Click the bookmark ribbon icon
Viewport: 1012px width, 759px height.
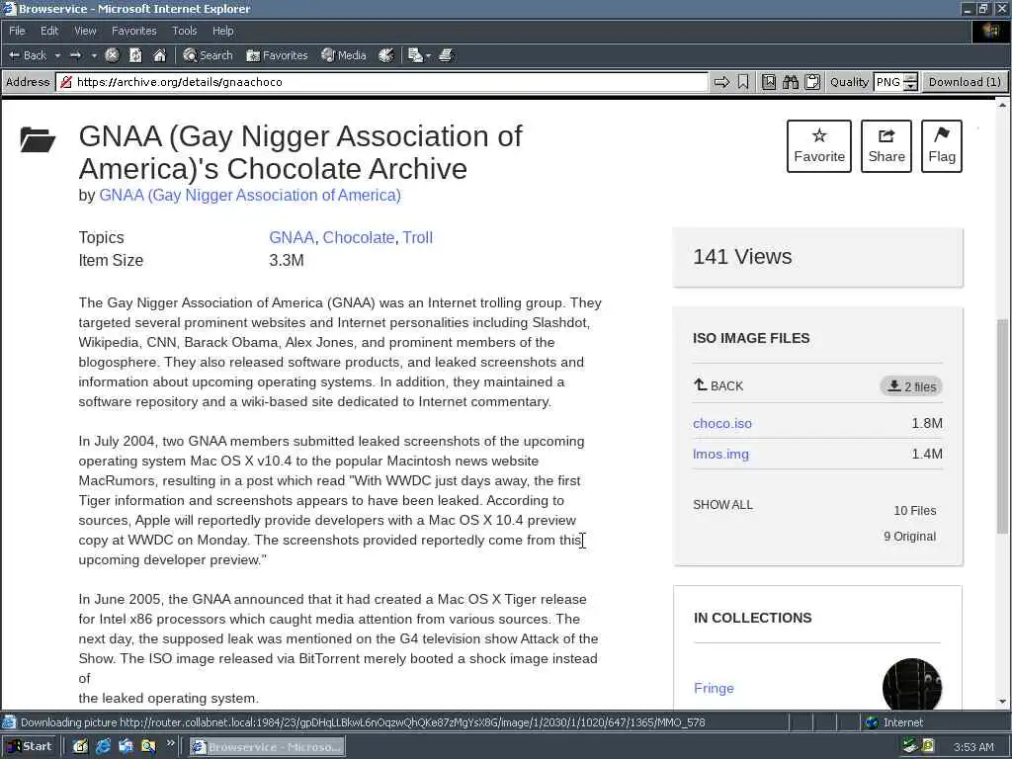[743, 82]
